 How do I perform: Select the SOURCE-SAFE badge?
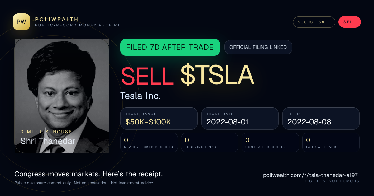point(314,22)
